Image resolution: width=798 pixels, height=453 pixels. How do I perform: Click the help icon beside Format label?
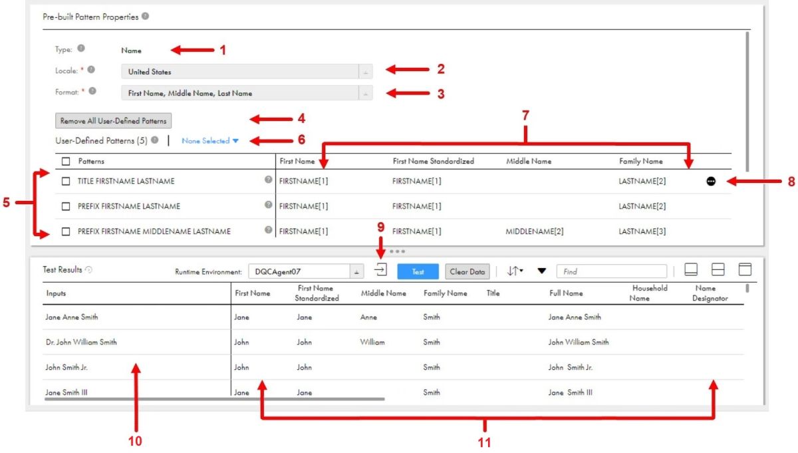tap(91, 92)
